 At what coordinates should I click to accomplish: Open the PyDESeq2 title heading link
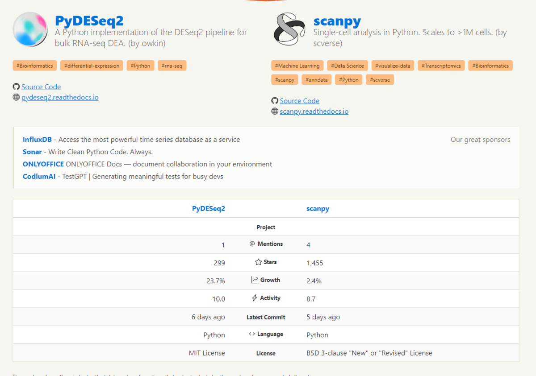(89, 21)
